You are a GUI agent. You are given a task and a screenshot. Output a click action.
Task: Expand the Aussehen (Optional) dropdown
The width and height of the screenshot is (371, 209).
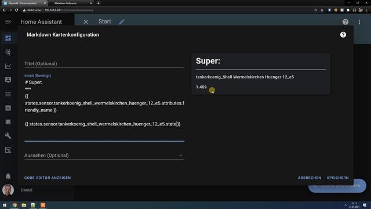click(x=104, y=156)
